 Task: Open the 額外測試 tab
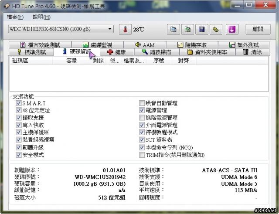point(244,45)
